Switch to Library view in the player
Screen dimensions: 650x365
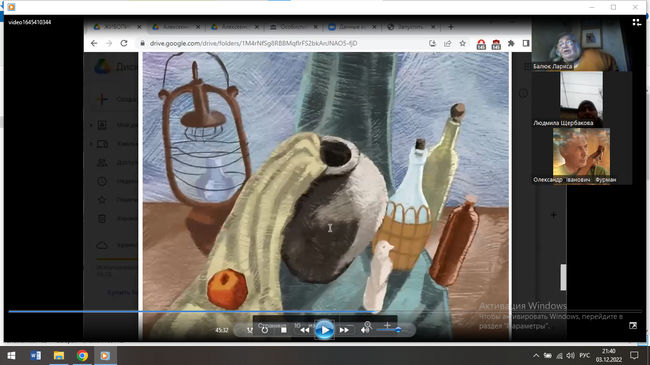(637, 22)
